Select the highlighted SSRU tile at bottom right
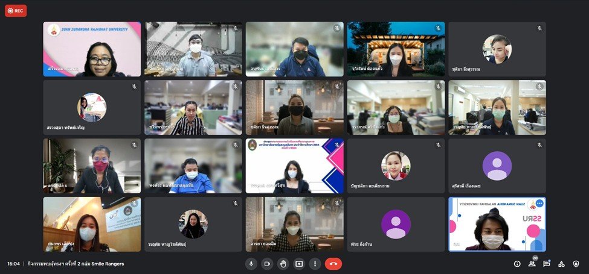The height and width of the screenshot is (274, 589). [x=497, y=224]
